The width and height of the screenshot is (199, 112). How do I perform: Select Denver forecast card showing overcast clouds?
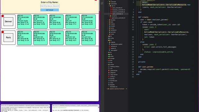24,21
